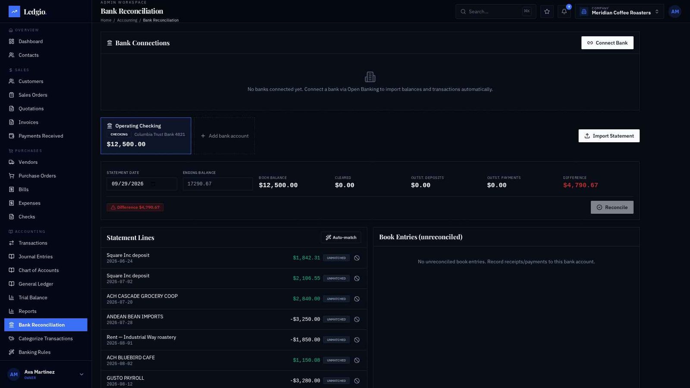The image size is (690, 388).
Task: Click Add bank account card
Action: coord(224,136)
